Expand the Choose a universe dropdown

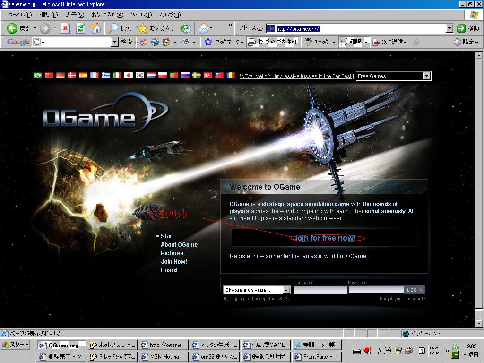(286, 290)
